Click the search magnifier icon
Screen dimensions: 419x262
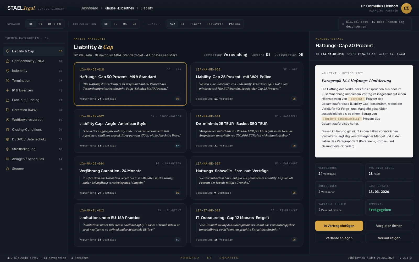click(x=343, y=24)
